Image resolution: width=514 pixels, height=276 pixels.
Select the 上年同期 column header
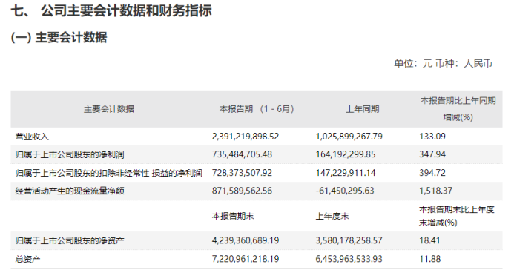tap(363, 109)
